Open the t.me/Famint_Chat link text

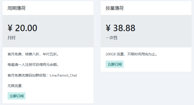coord(63,75)
